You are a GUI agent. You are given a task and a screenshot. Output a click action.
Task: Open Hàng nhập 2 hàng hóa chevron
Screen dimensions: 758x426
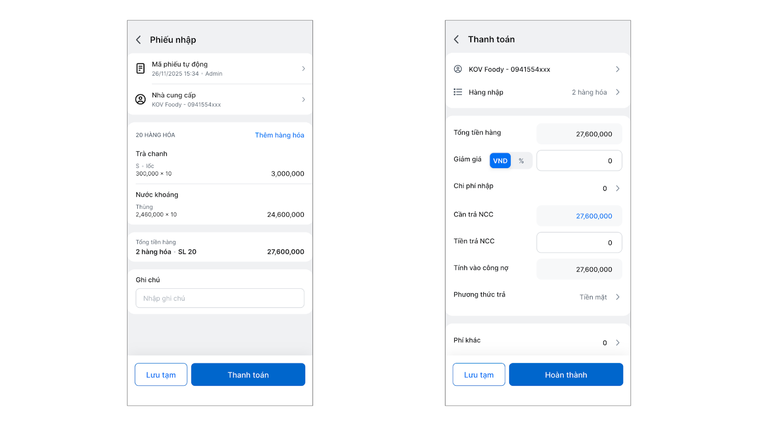[x=617, y=92]
